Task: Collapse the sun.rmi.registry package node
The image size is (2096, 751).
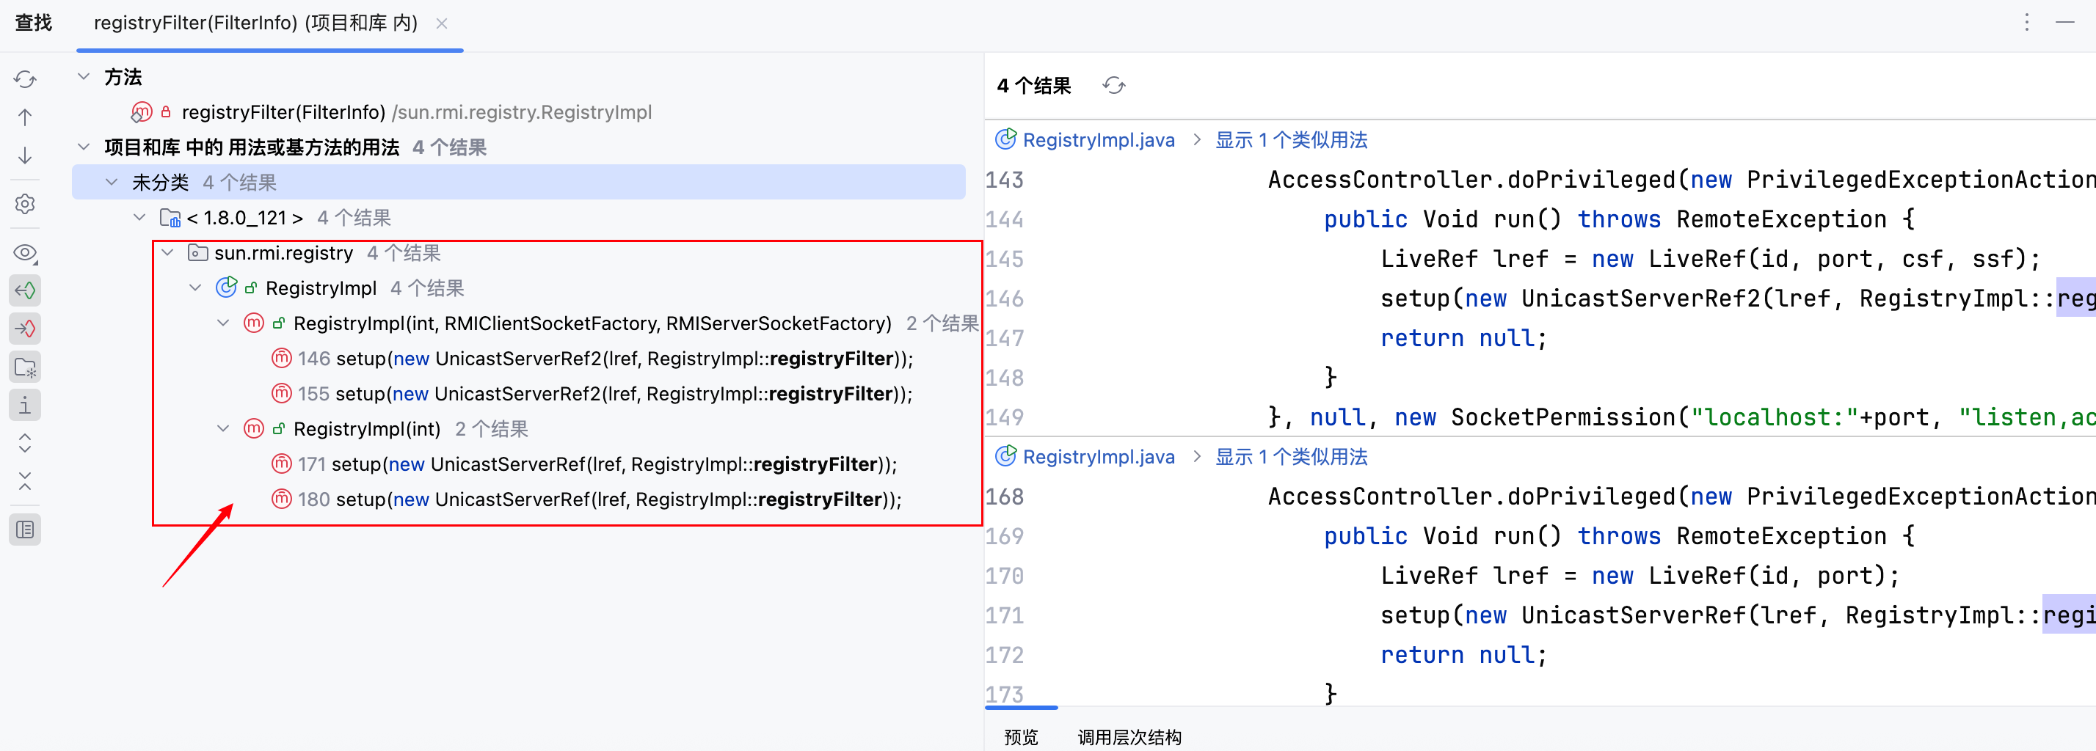Action: coord(167,253)
